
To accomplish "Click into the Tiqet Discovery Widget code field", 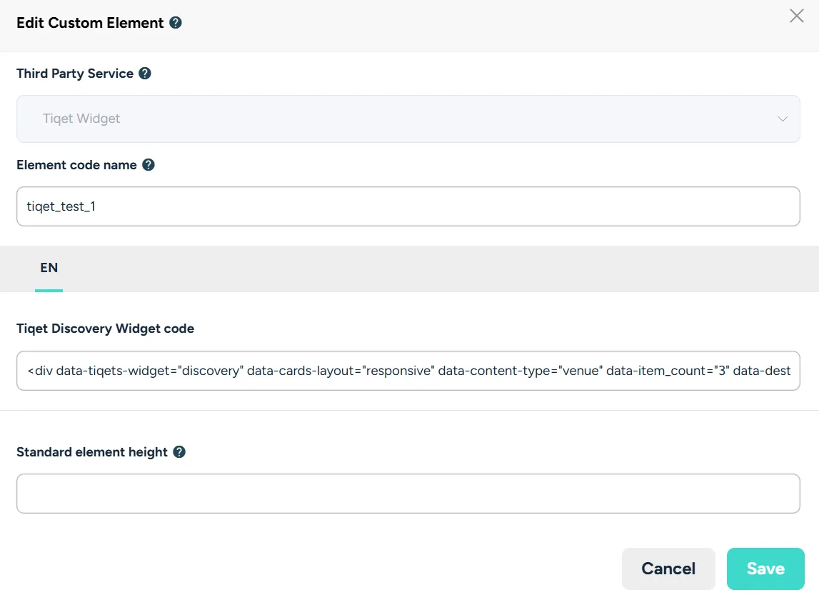I will coord(408,371).
